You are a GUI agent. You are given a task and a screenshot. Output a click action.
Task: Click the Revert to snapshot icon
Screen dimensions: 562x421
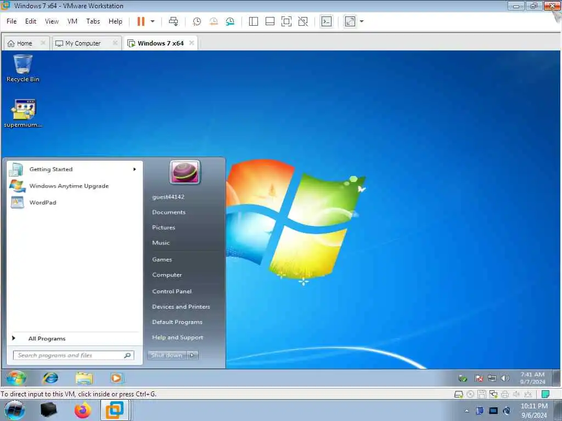coord(213,21)
